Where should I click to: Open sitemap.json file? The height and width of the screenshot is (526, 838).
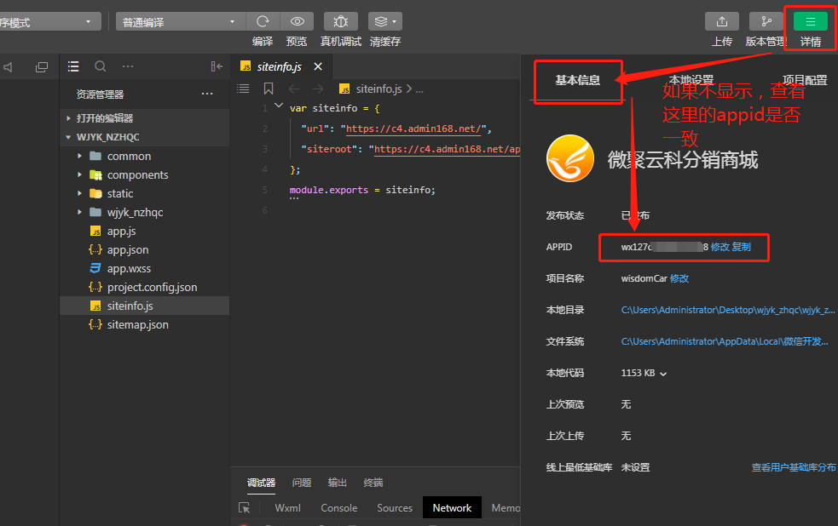[x=144, y=324]
